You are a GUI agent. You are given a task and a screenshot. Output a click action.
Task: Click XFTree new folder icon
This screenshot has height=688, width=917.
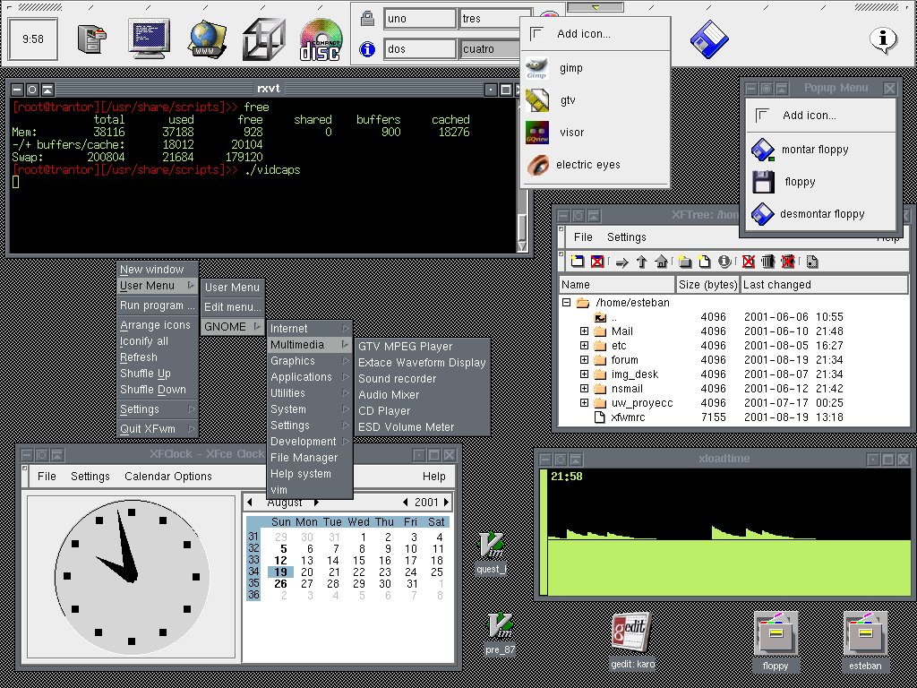[x=685, y=262]
